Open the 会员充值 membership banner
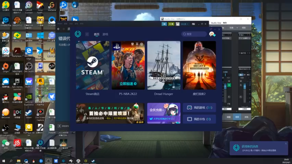This screenshot has height=164, width=292. [x=164, y=113]
